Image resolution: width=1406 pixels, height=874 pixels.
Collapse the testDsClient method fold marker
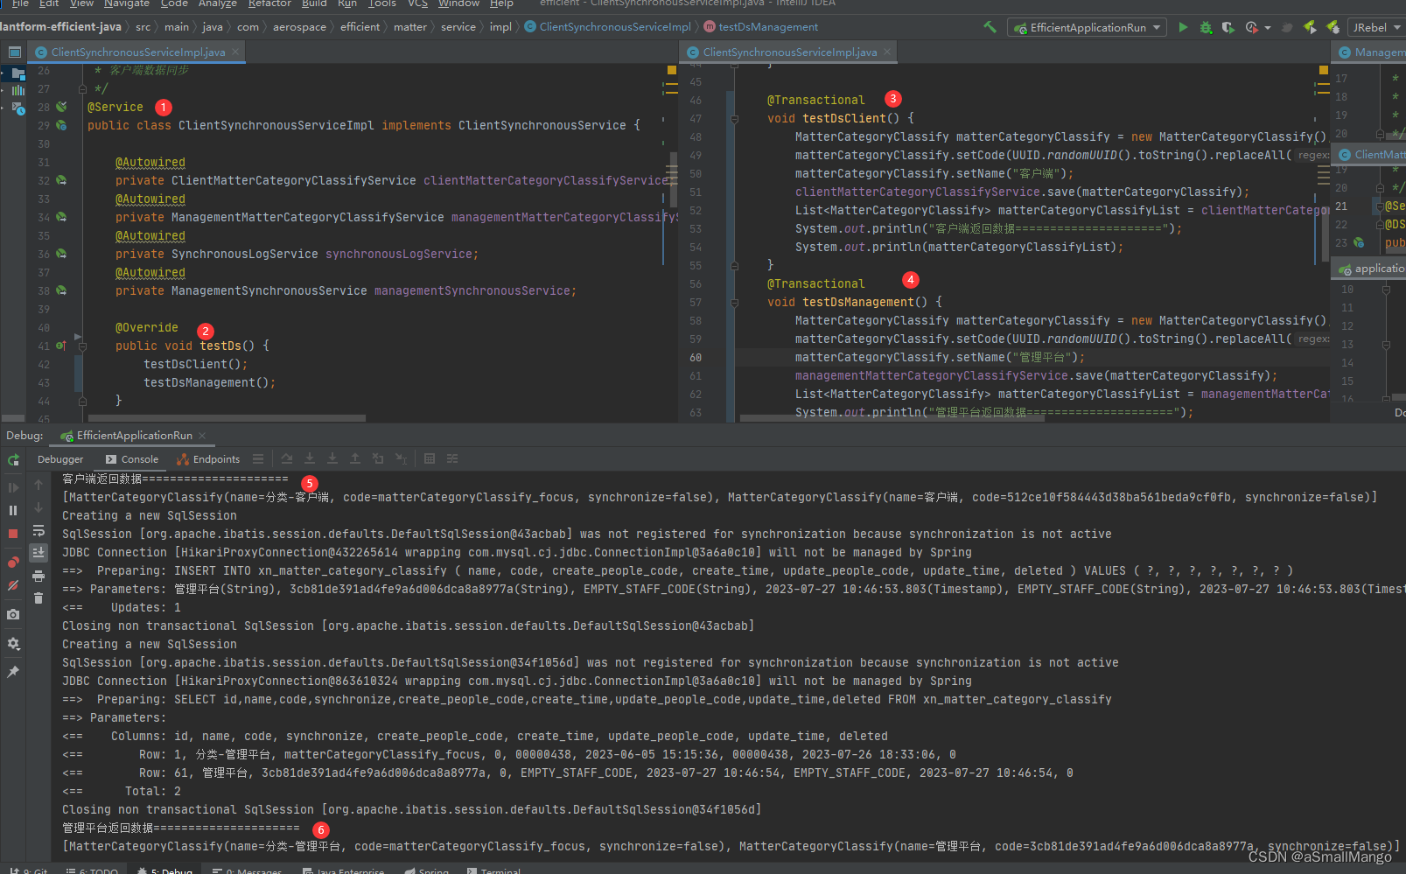[734, 119]
